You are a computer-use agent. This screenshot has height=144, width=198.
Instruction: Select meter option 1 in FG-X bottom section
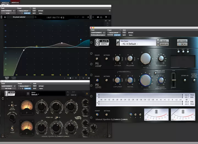click(131, 114)
